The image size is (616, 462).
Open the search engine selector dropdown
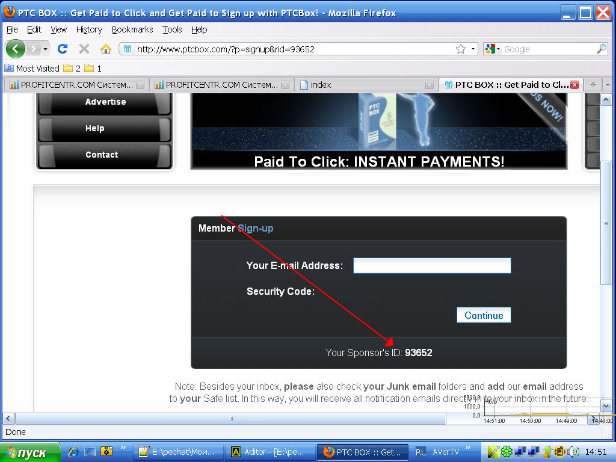point(493,49)
